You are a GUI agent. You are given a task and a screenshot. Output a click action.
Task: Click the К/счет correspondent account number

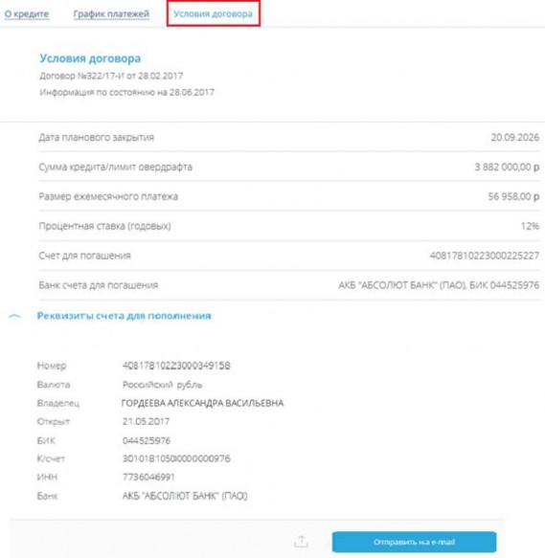(176, 458)
